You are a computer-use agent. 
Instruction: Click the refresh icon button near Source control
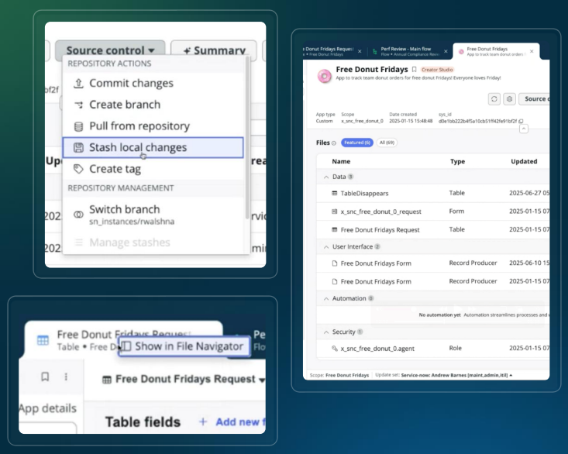tap(494, 99)
